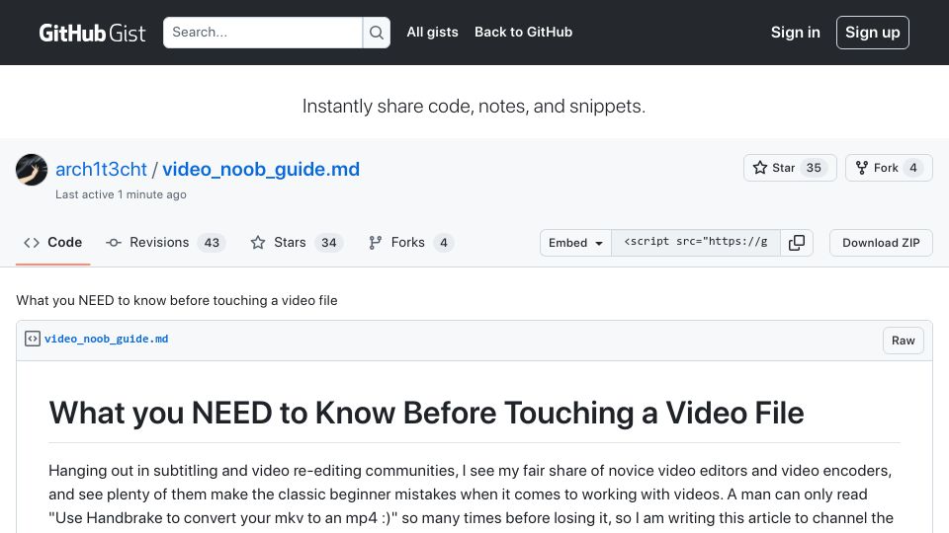Go Back to GitHub
This screenshot has height=533, width=949.
[524, 32]
